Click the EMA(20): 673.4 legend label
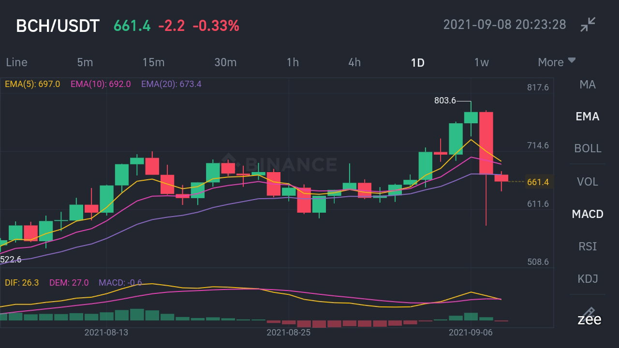The image size is (619, 348). 171,84
